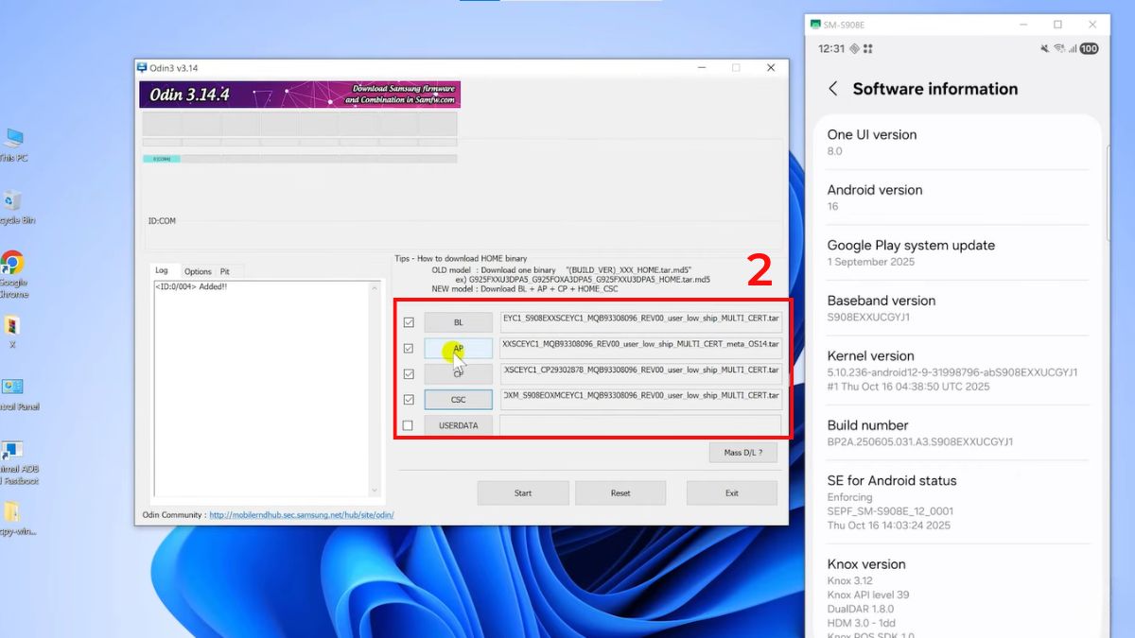The height and width of the screenshot is (638, 1135).
Task: Click the AP button to browse firmware
Action: (458, 348)
